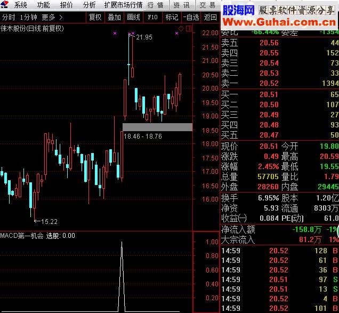Click the 最高 value 20.59

click(x=329, y=156)
